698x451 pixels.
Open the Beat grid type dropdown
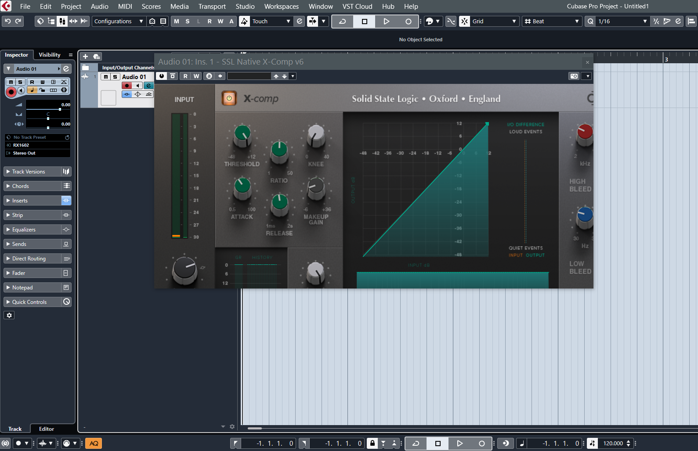click(552, 21)
